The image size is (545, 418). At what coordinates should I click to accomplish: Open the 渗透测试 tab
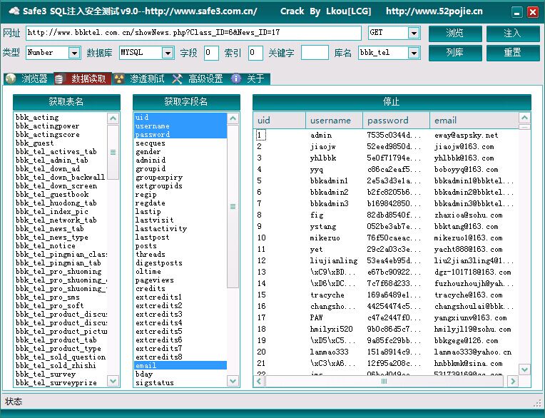(140, 79)
